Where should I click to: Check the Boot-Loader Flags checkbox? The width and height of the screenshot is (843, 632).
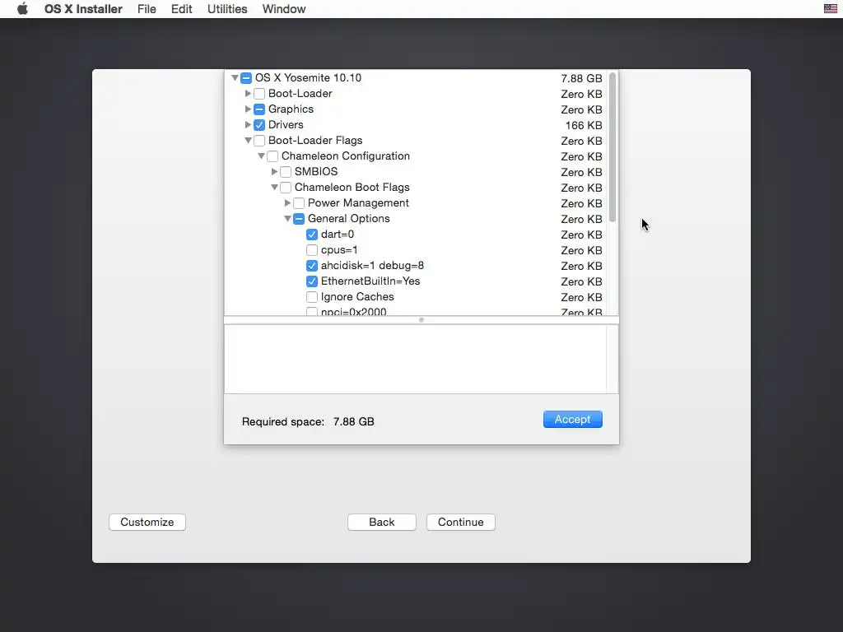259,141
